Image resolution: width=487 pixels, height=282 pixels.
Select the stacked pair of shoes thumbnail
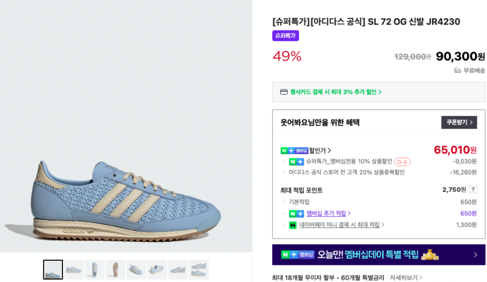point(198,269)
